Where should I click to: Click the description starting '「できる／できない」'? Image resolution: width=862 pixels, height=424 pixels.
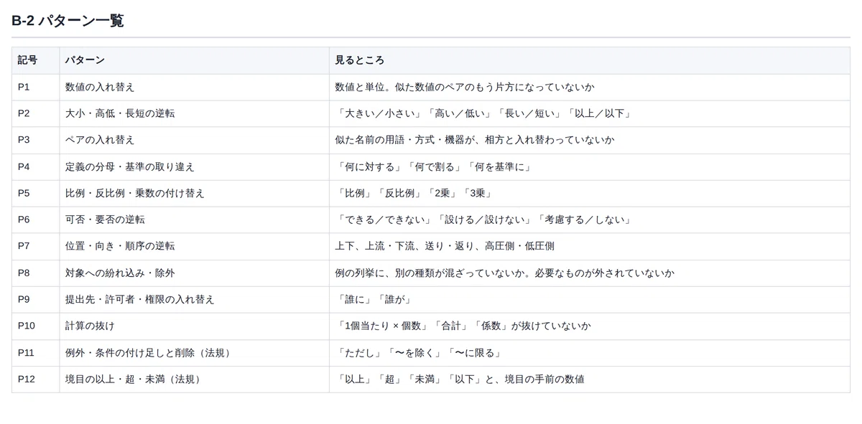[485, 220]
